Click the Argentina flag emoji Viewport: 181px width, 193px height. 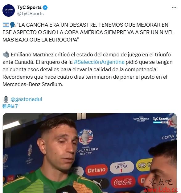tap(6, 25)
